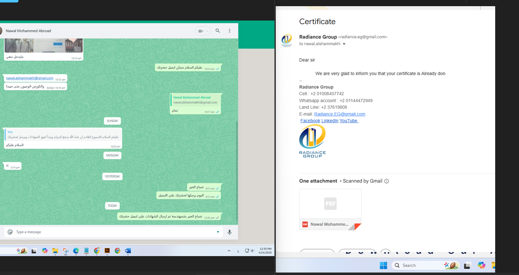Viewport: 519px width, 275px height.
Task: Open the nawal.alshammakhi@gmail.com link in chat
Action: click(x=30, y=78)
